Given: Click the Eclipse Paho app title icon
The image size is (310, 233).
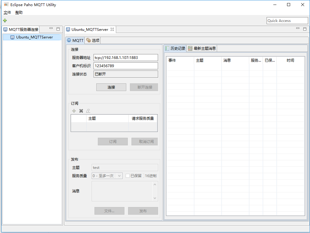Looking at the screenshot, I should [x=6, y=5].
